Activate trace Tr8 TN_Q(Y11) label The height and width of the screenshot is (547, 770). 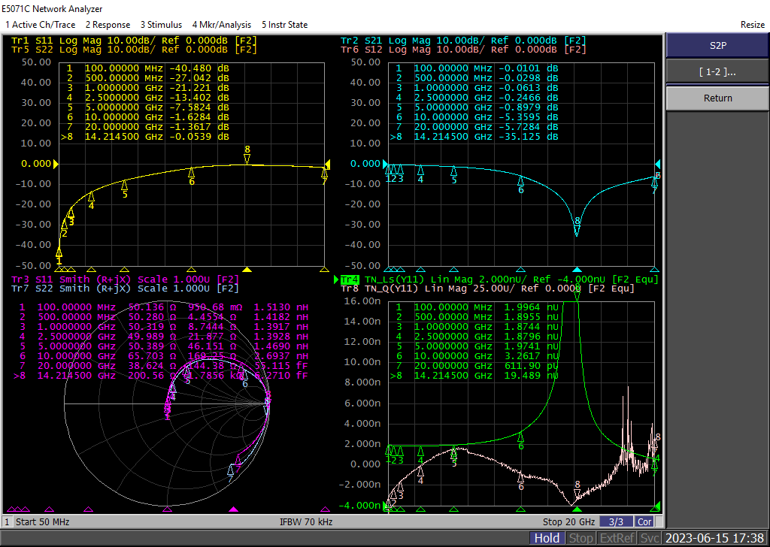pos(487,289)
